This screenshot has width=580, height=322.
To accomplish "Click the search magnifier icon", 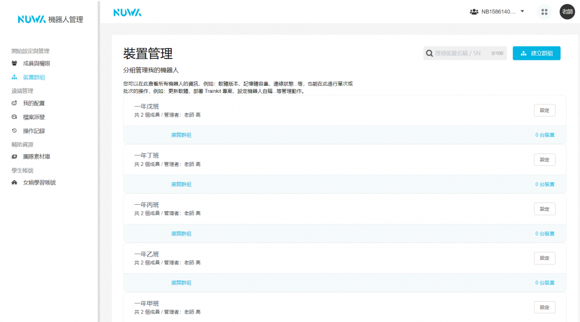I will pos(429,53).
